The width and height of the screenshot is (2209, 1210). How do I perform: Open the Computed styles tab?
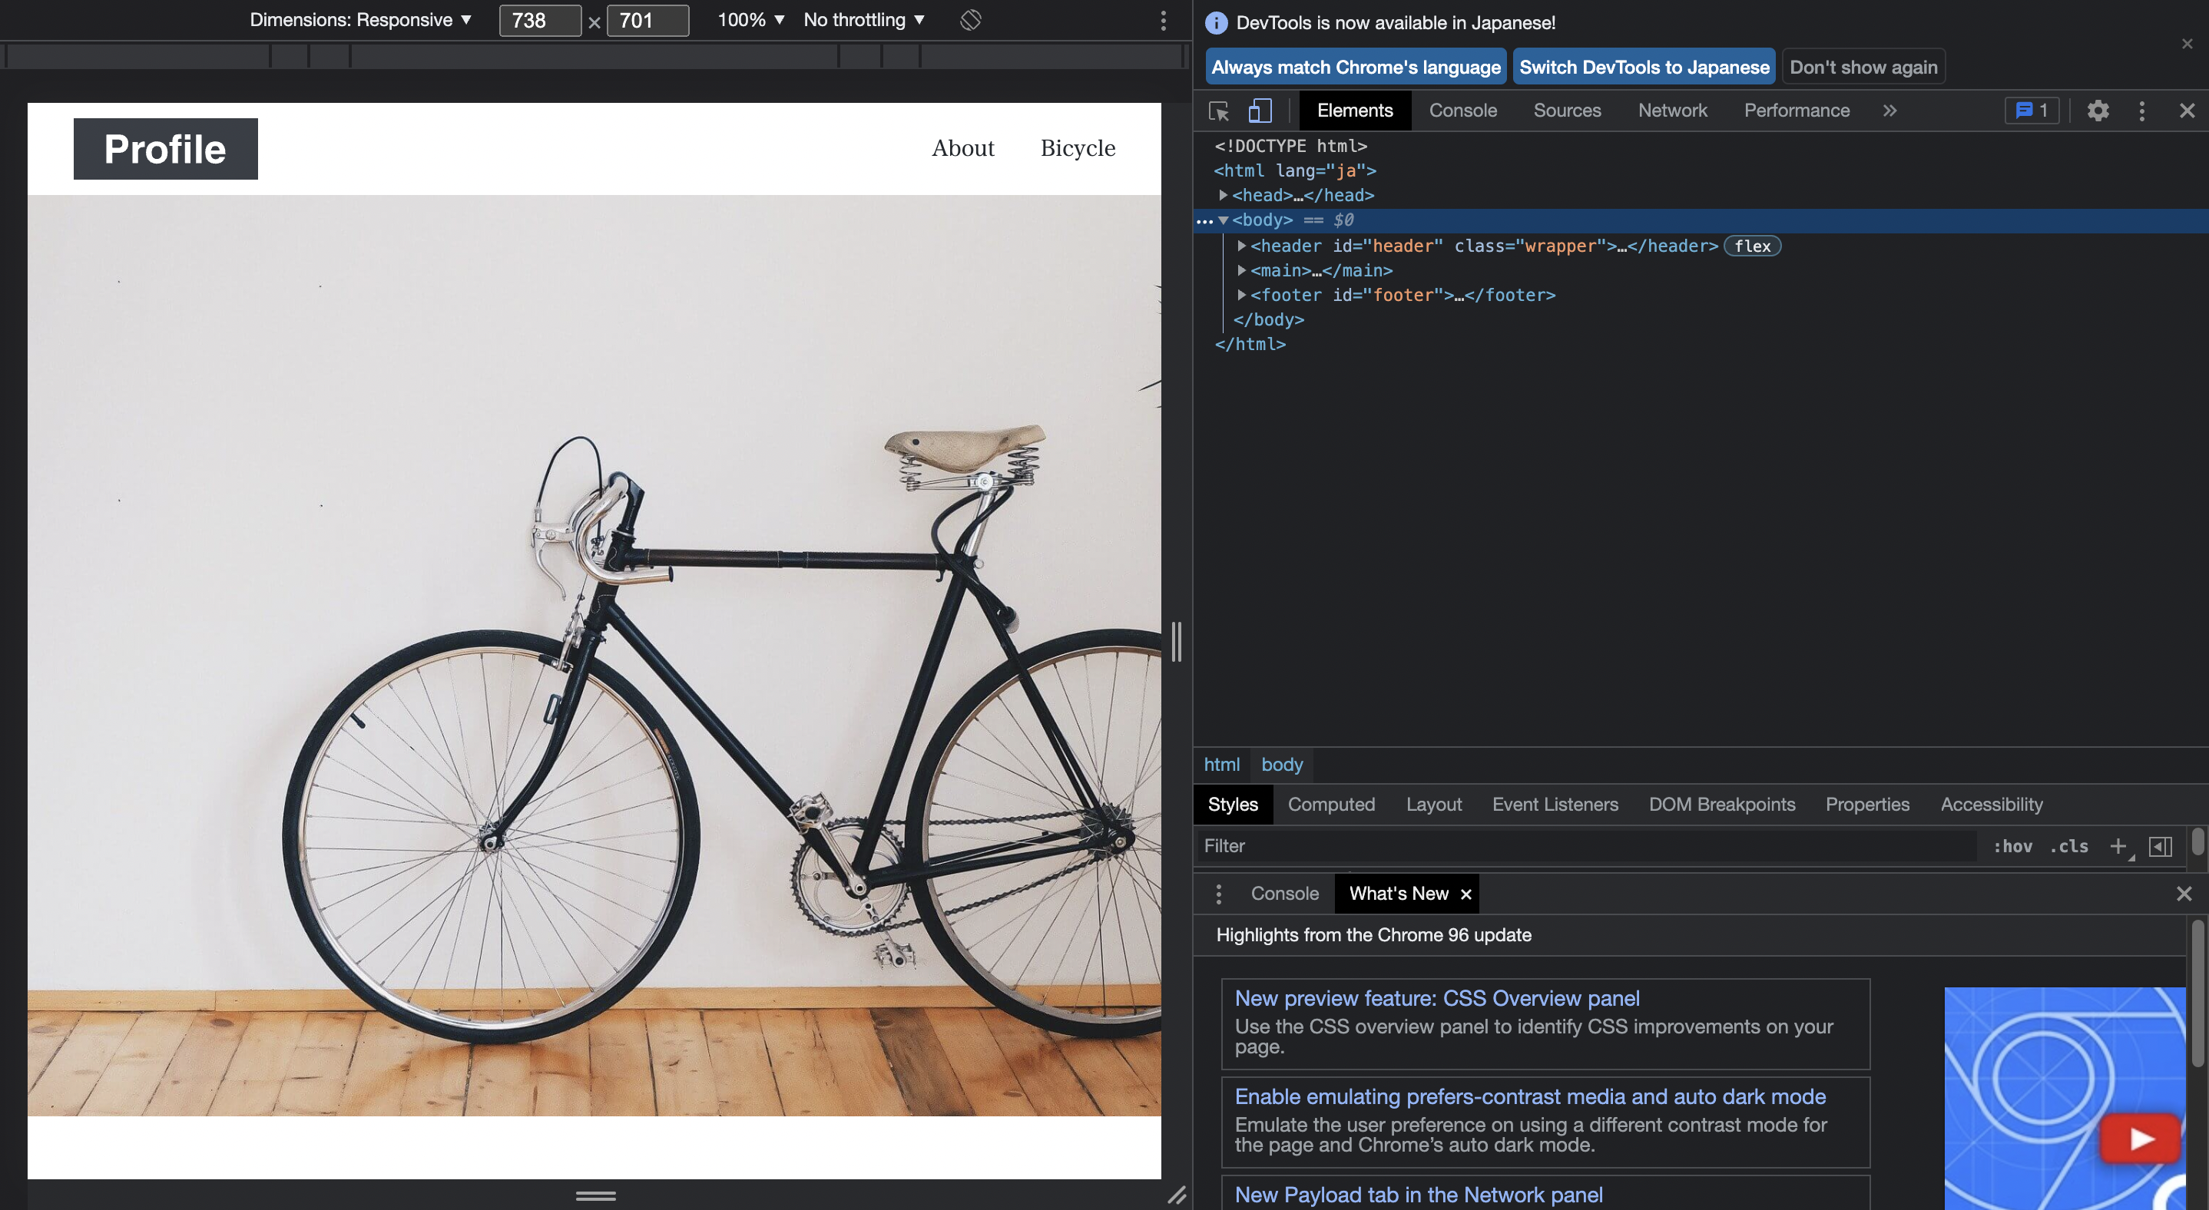tap(1331, 804)
